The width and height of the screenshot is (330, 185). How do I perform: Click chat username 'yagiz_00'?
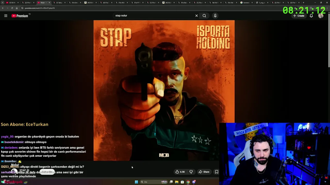coord(7,137)
